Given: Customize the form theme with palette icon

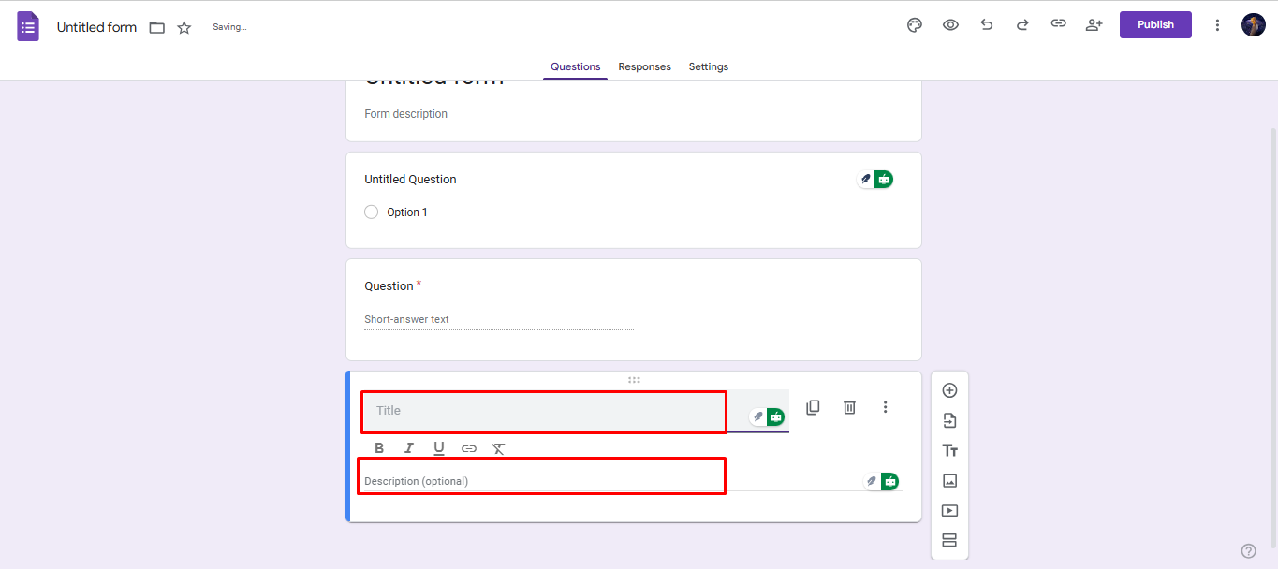Looking at the screenshot, I should 914,24.
